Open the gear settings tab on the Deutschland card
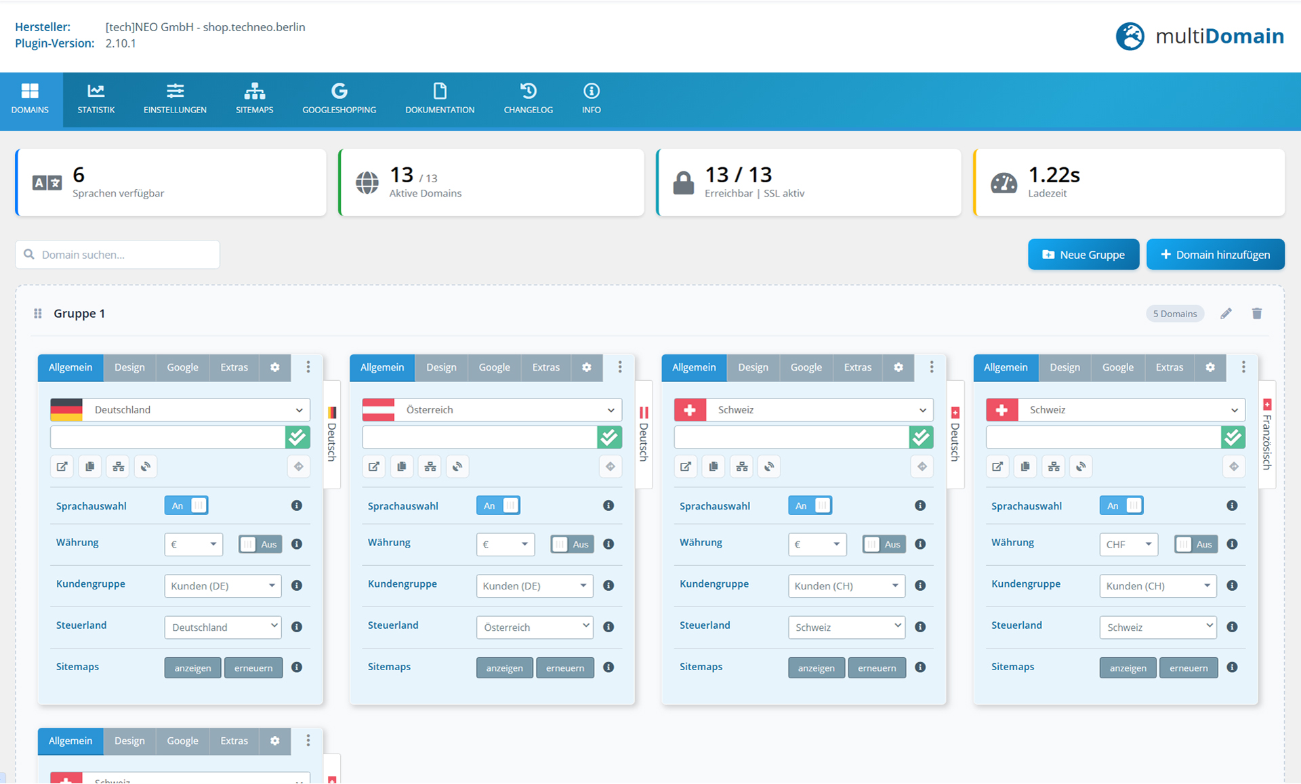 click(274, 367)
